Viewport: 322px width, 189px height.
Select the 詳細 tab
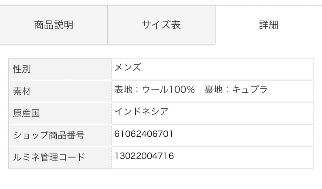268,25
